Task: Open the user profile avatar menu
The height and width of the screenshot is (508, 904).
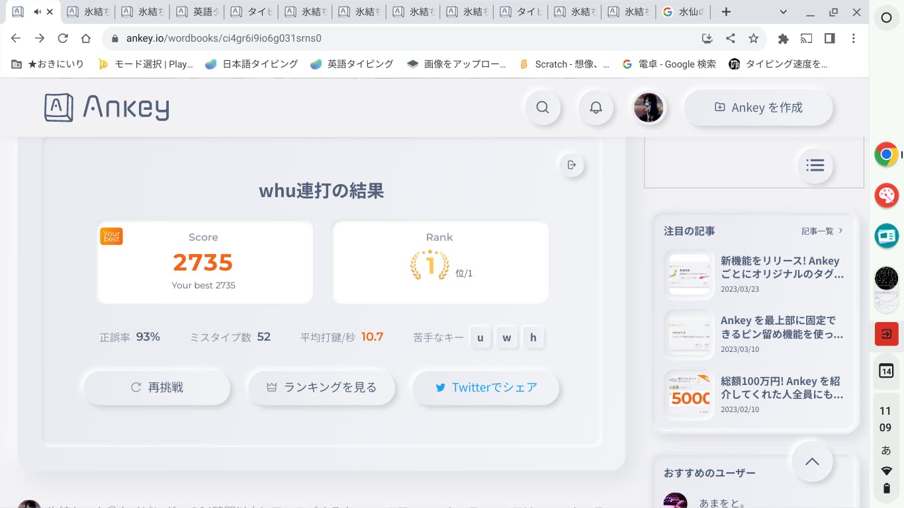Action: pyautogui.click(x=649, y=107)
